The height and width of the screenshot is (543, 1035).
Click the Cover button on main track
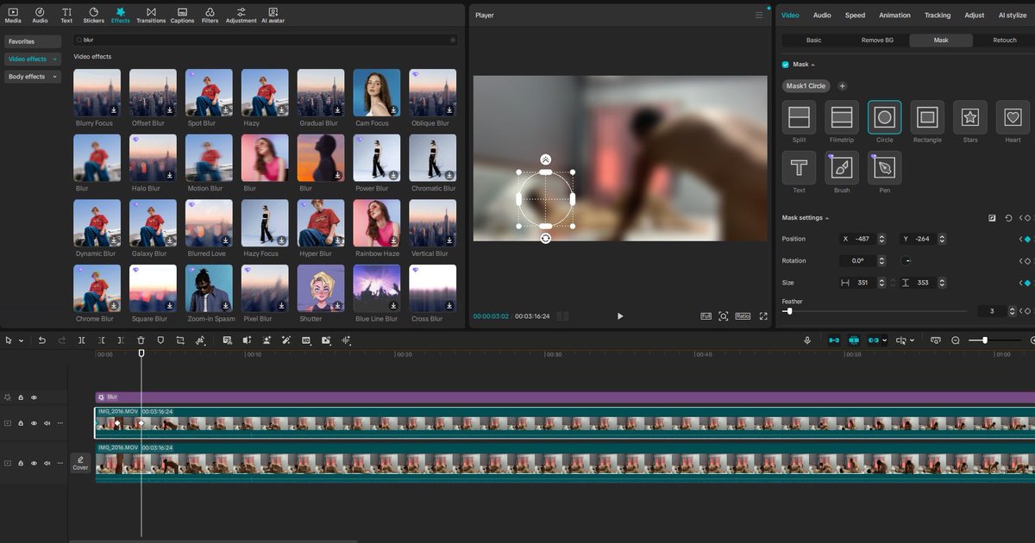[x=80, y=463]
